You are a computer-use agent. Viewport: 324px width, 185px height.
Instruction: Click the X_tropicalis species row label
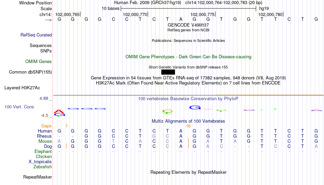(40, 162)
